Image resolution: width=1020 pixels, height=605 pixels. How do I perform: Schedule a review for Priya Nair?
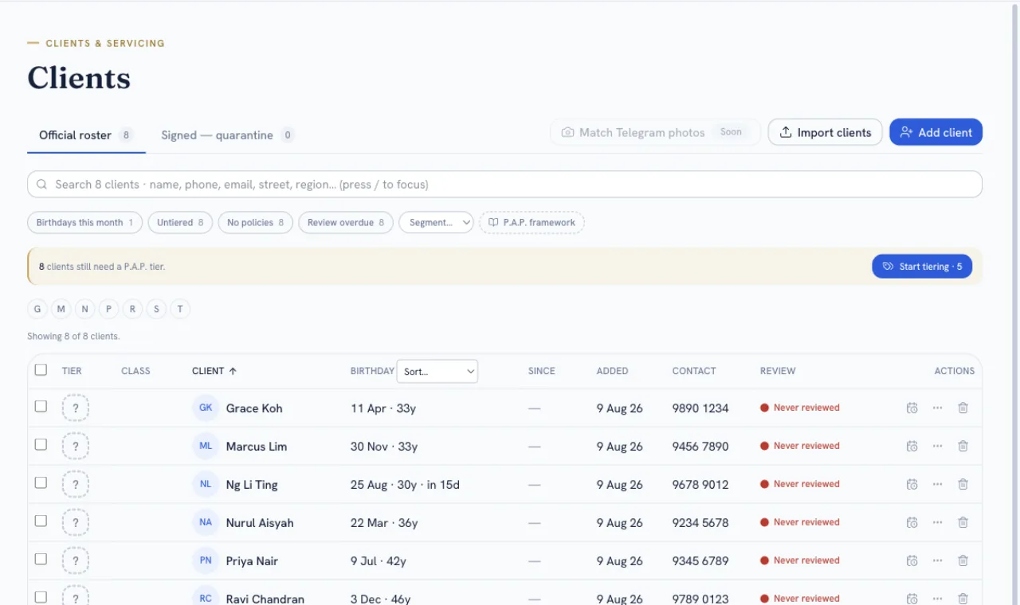coord(912,561)
